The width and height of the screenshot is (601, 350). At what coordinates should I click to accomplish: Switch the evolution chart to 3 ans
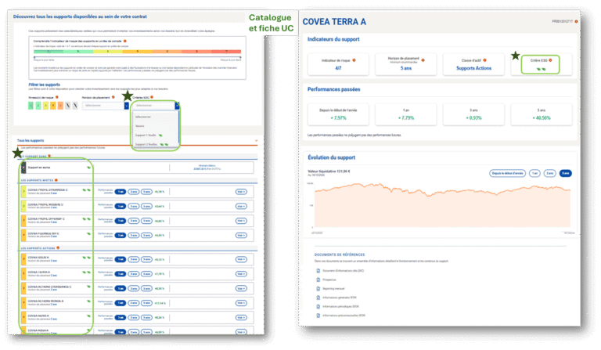549,173
